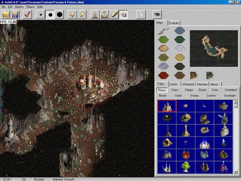The height and width of the screenshot is (181, 241).
Task: Toggle the eye view icon
Action: point(157,14)
